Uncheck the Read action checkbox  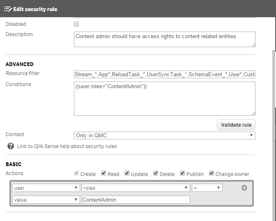pyautogui.click(x=103, y=173)
